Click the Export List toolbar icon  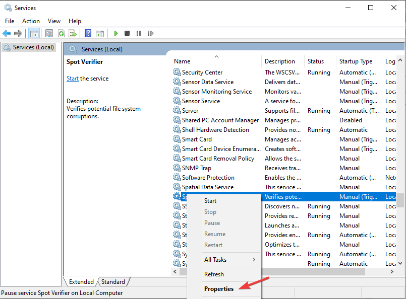pos(73,33)
